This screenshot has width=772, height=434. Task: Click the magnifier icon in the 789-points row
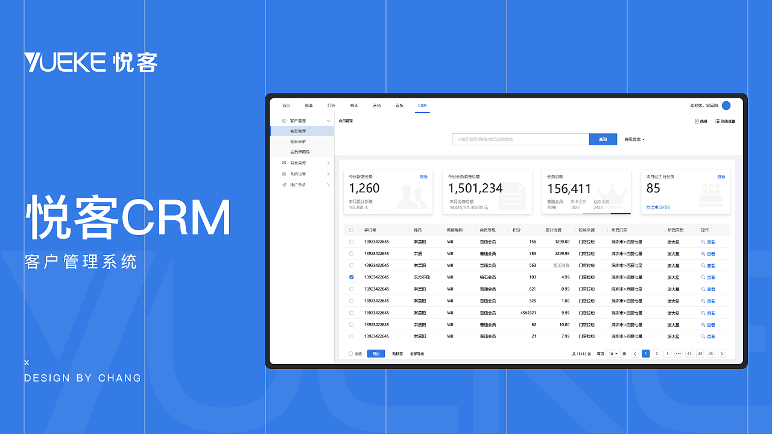pyautogui.click(x=703, y=254)
